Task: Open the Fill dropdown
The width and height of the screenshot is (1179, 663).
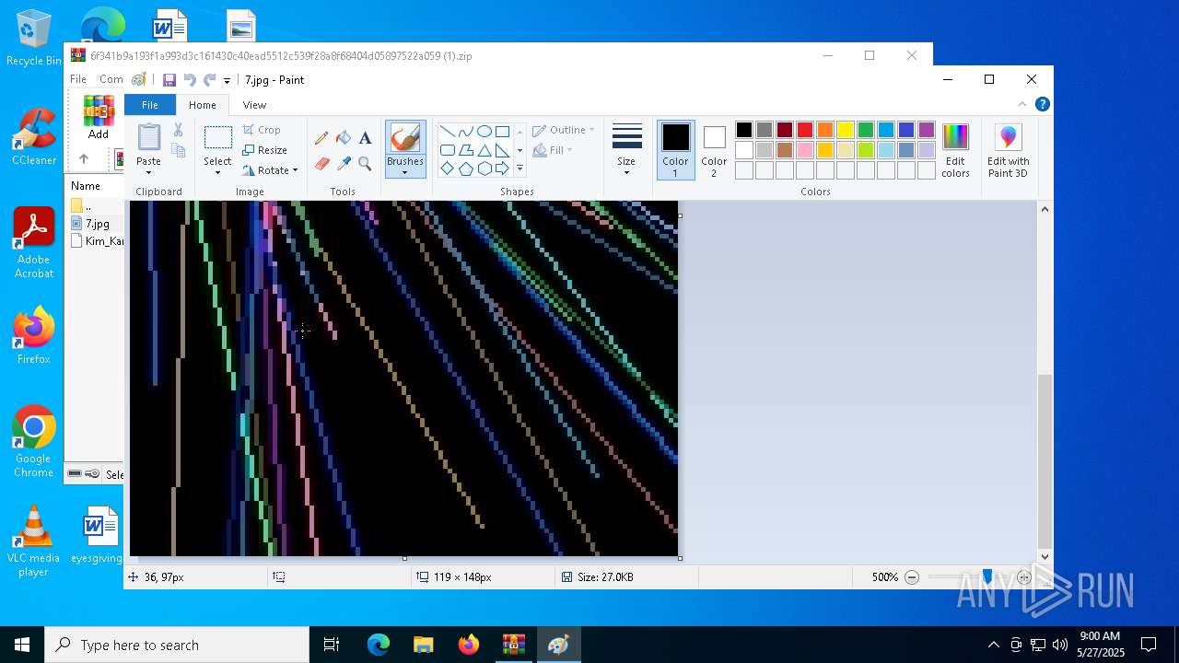Action: tap(552, 150)
